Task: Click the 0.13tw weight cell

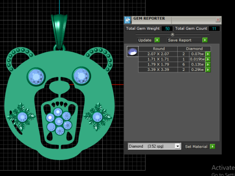Action: (x=197, y=65)
